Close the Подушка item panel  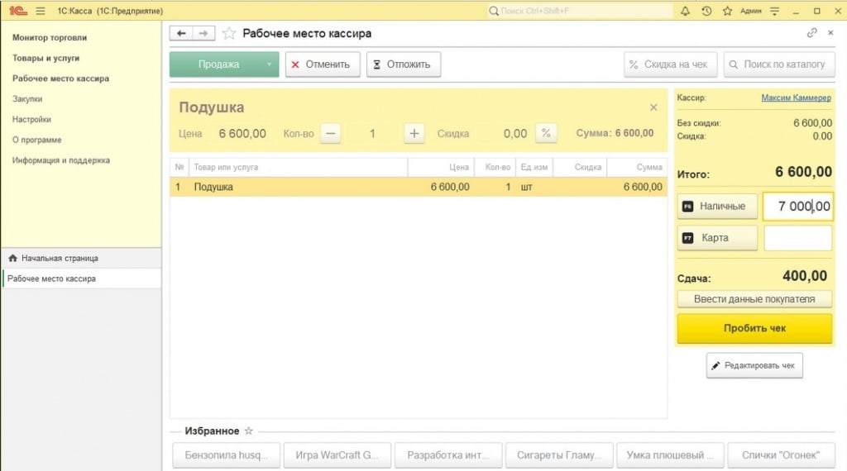pyautogui.click(x=653, y=107)
